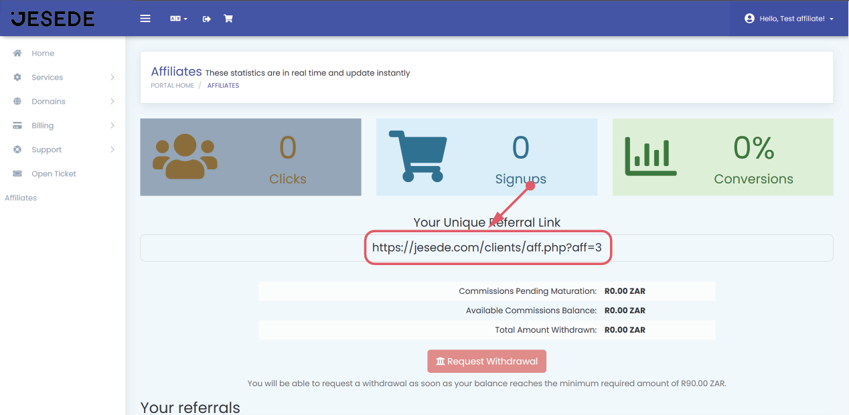
Task: Click the Signups cart icon
Action: point(417,156)
